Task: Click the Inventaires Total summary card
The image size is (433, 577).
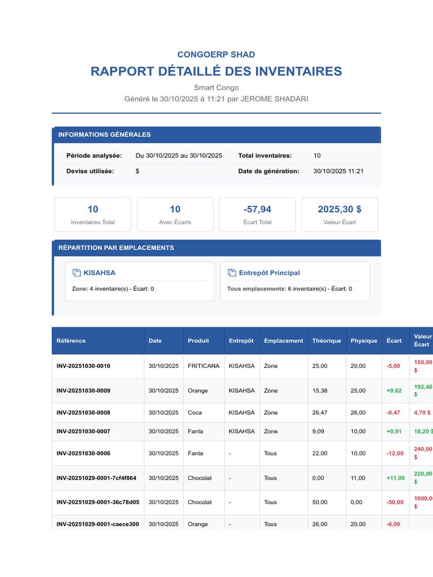Action: click(x=93, y=215)
